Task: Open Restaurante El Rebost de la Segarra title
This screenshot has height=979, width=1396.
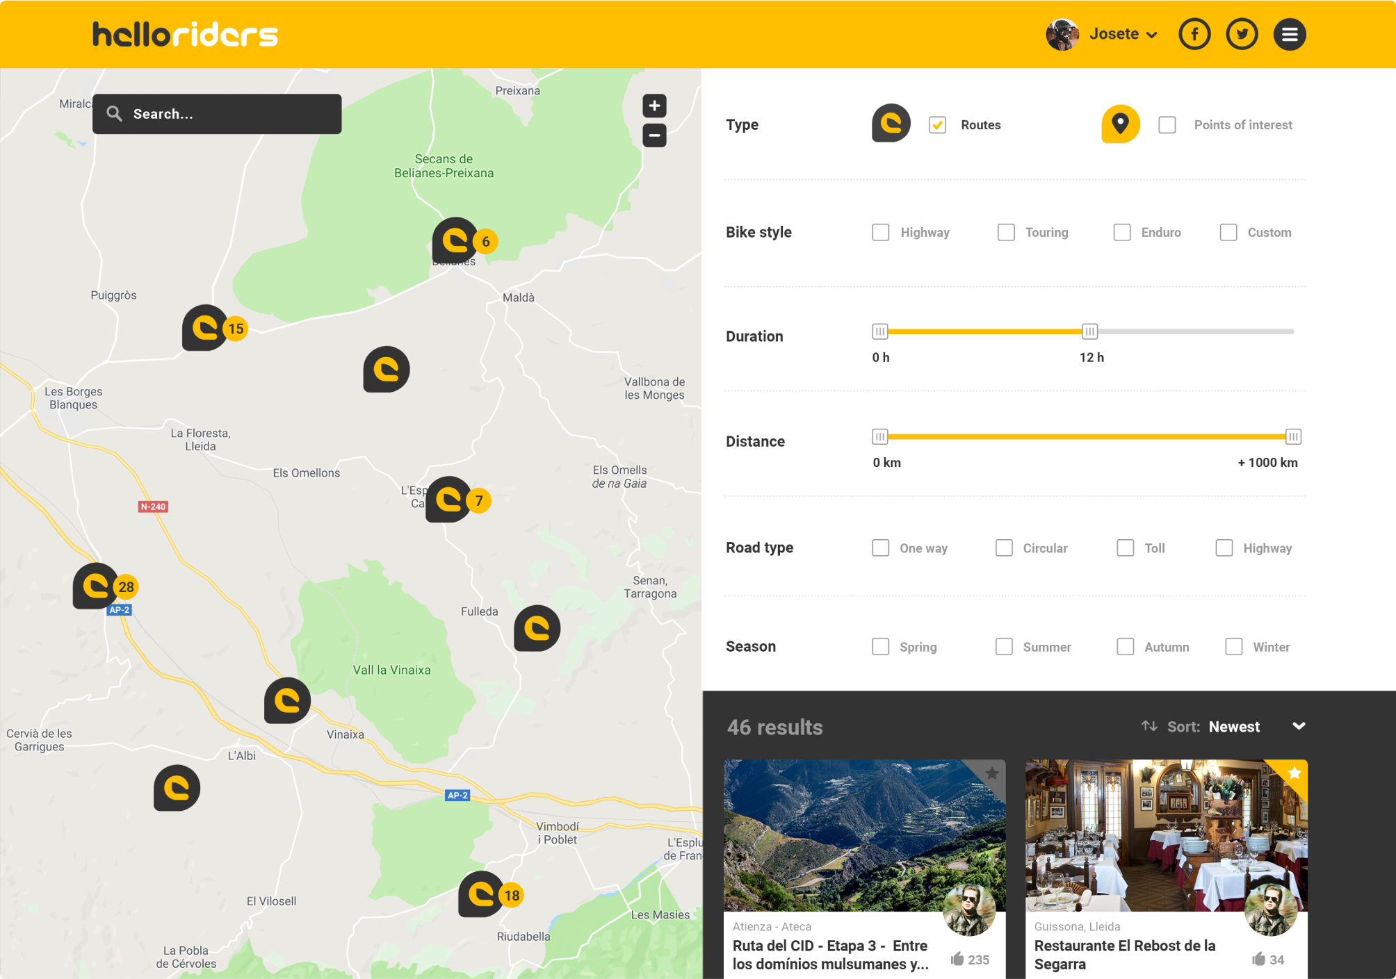Action: pos(1124,955)
